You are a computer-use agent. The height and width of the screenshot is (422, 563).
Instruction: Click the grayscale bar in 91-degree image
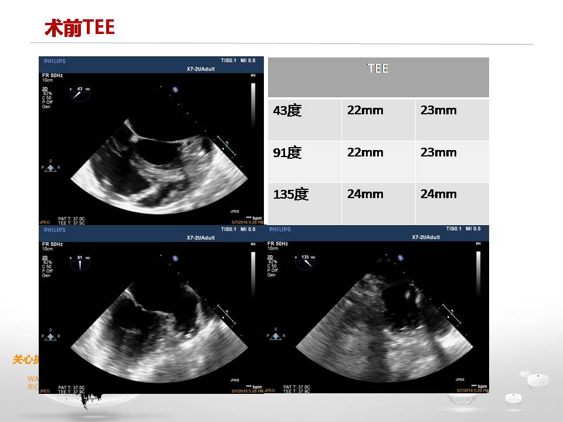(253, 274)
